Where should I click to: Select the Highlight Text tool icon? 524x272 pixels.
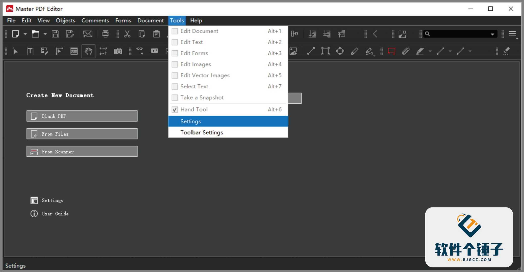coord(420,51)
